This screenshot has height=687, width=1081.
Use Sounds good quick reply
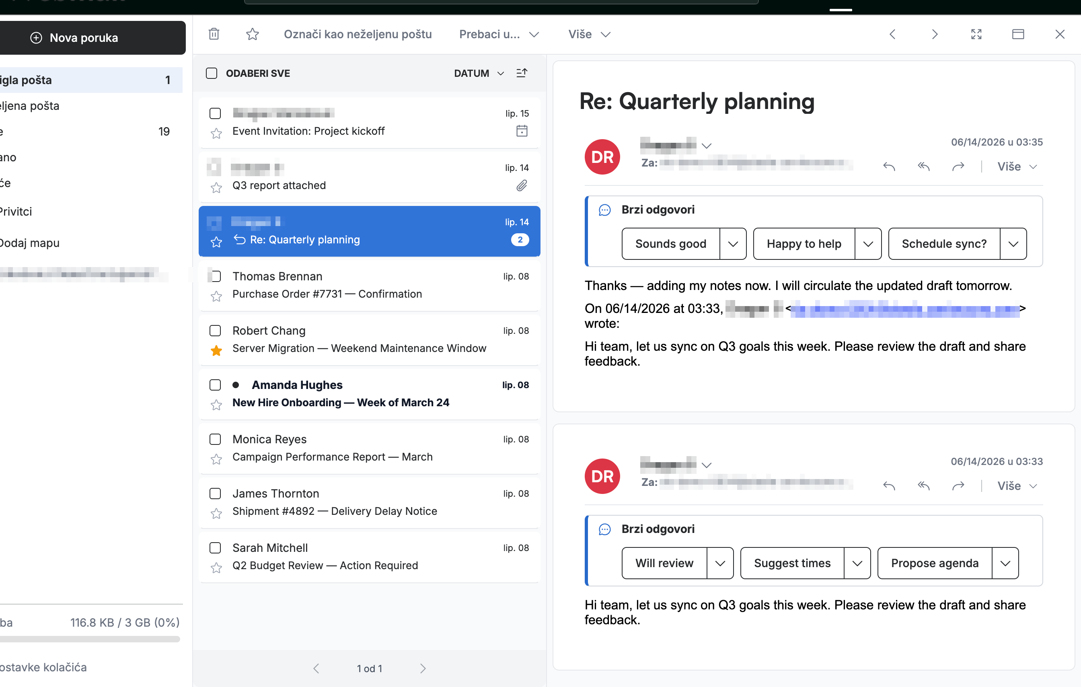pos(671,244)
